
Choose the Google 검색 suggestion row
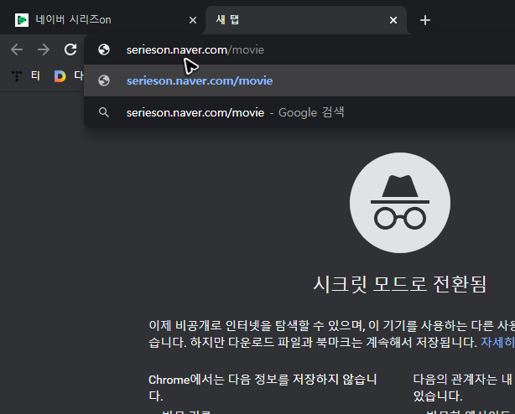[x=299, y=112]
